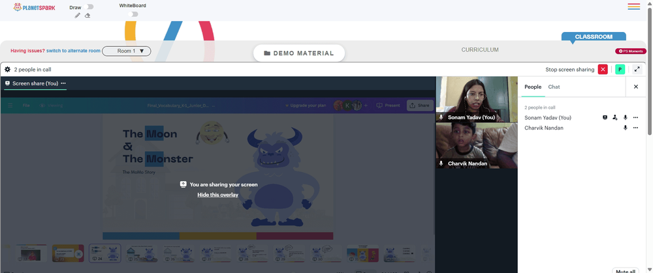Click Sonam Yadav's participant role icon

tap(615, 117)
